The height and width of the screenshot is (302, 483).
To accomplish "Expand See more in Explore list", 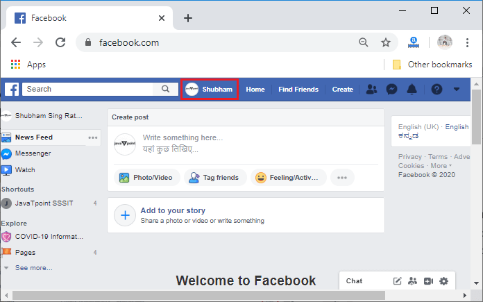I will [33, 268].
